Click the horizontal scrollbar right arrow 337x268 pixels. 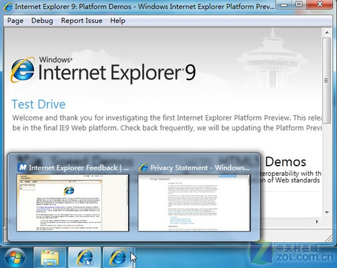click(x=317, y=222)
